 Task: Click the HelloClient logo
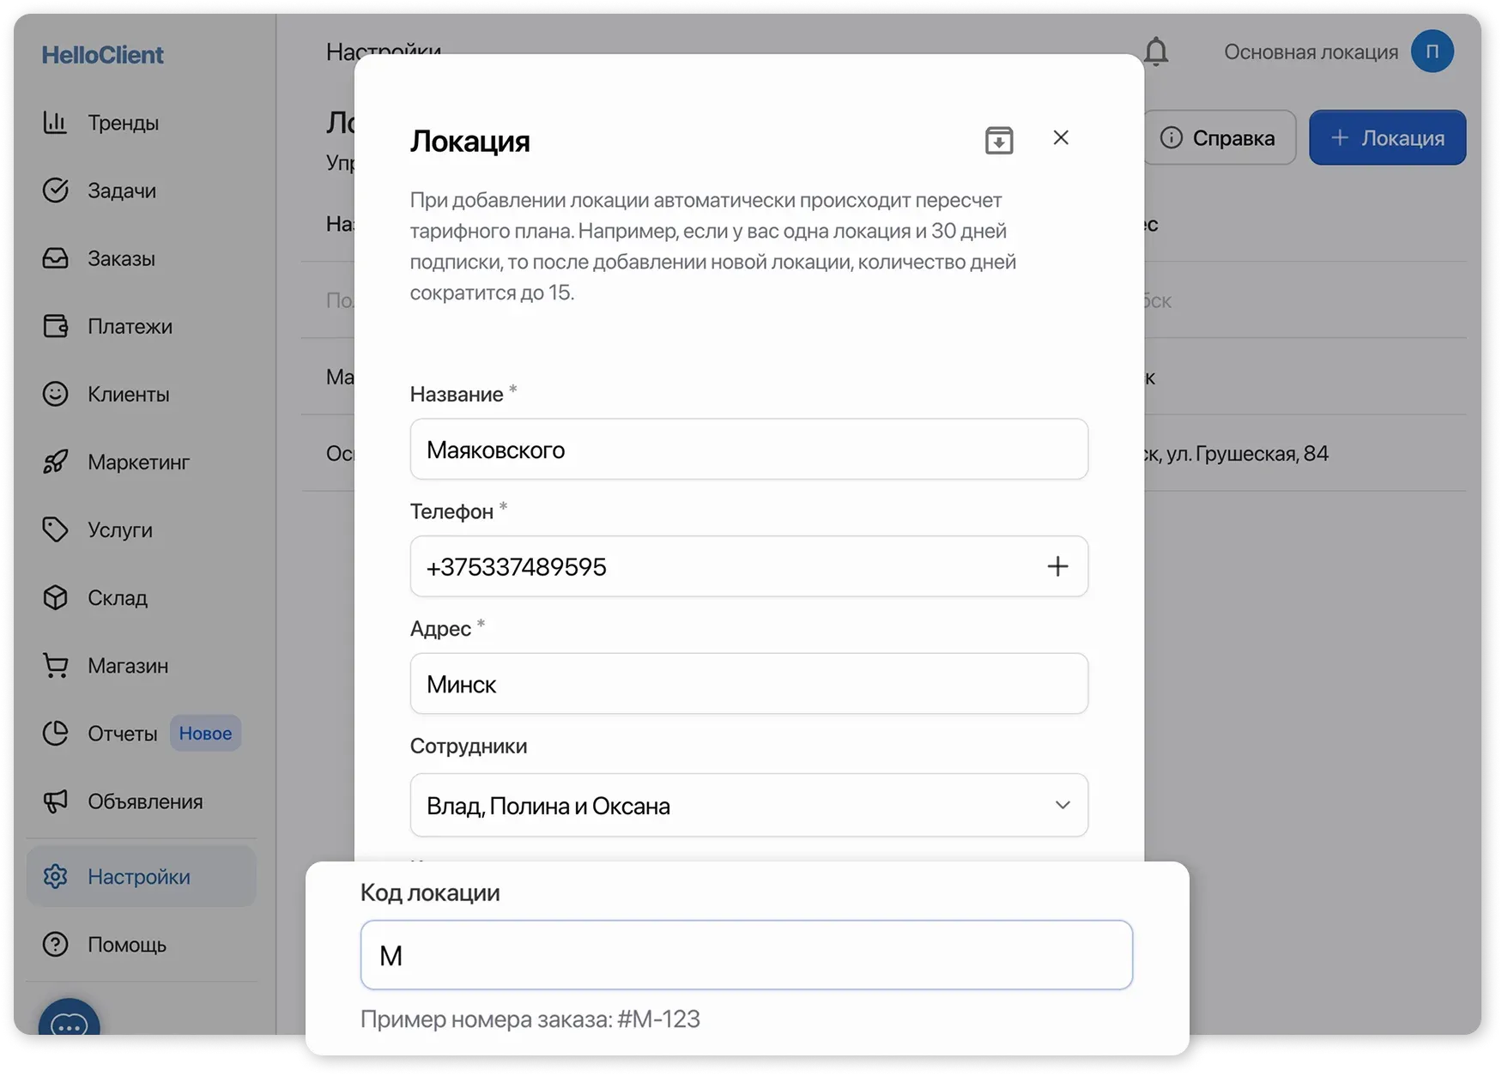(x=102, y=55)
